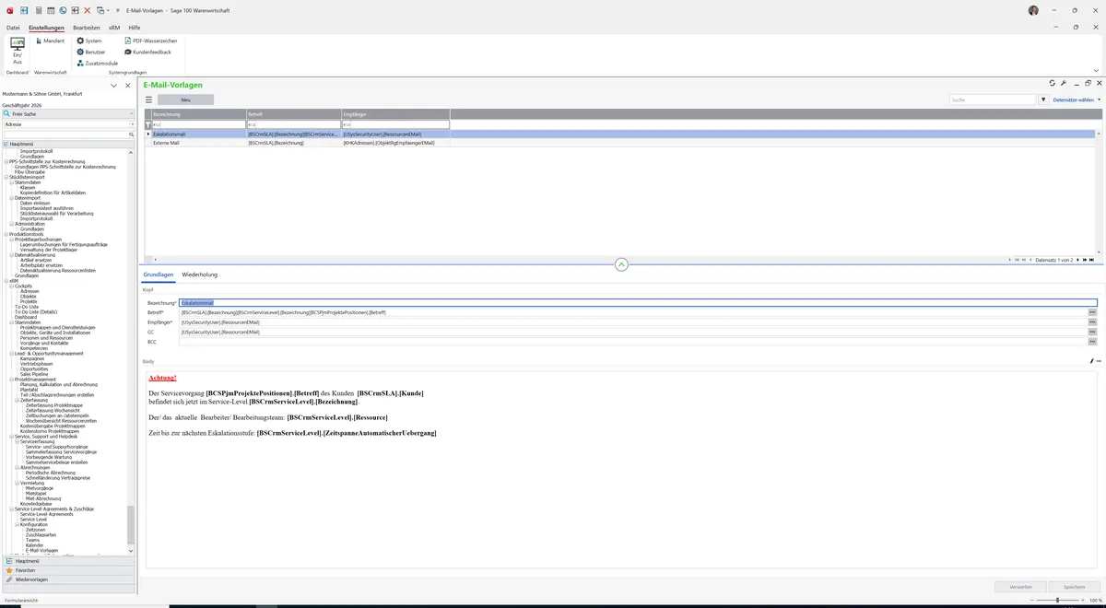Open the Bearbeiten ribbon tab

(87, 28)
